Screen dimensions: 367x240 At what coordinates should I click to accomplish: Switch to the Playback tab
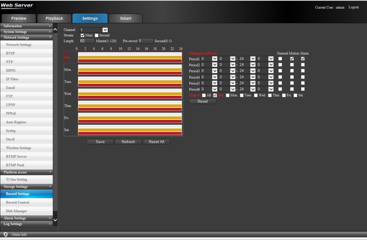pyautogui.click(x=54, y=18)
